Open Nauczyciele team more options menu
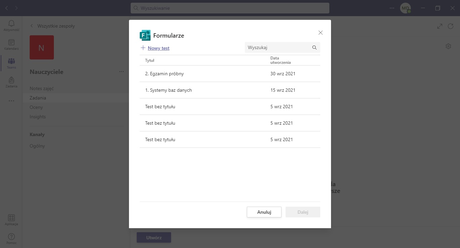 pyautogui.click(x=121, y=72)
